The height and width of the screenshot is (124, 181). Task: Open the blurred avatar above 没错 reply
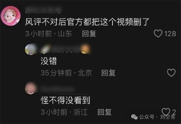[31, 49]
